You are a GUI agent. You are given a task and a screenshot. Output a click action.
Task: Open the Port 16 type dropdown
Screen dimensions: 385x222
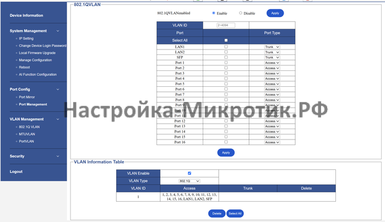tap(272, 142)
